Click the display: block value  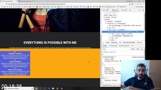click(x=115, y=80)
